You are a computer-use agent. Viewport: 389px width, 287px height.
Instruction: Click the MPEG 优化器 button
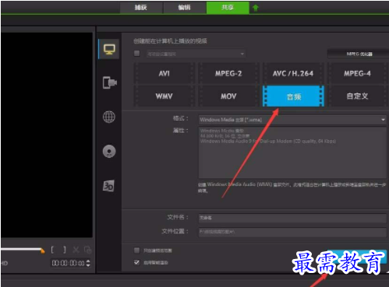[359, 54]
